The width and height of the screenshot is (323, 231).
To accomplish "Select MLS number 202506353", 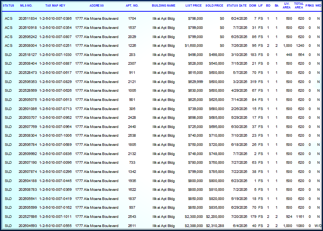I will coord(27,82).
